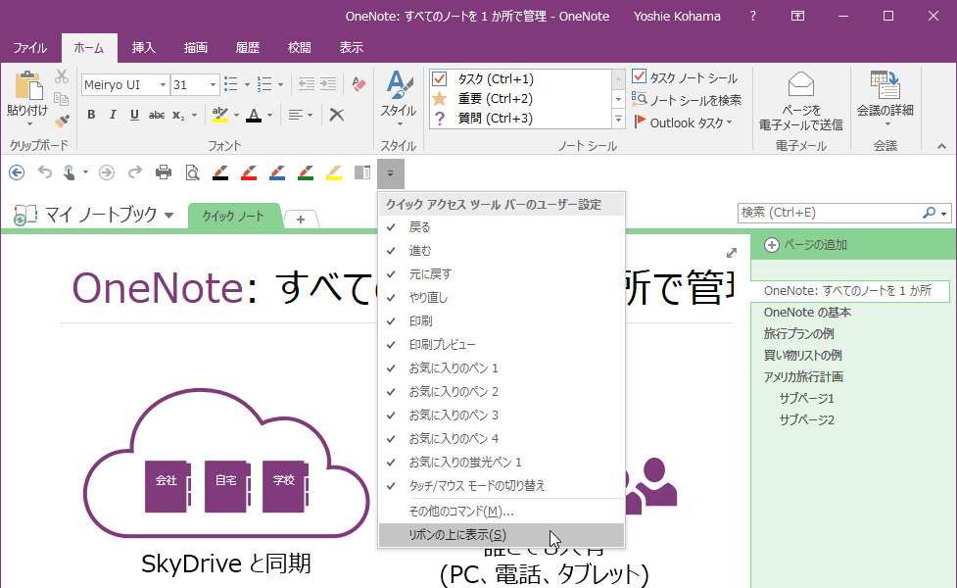Toggle Underline formatting
Screen dimensions: 957x588
[134, 115]
